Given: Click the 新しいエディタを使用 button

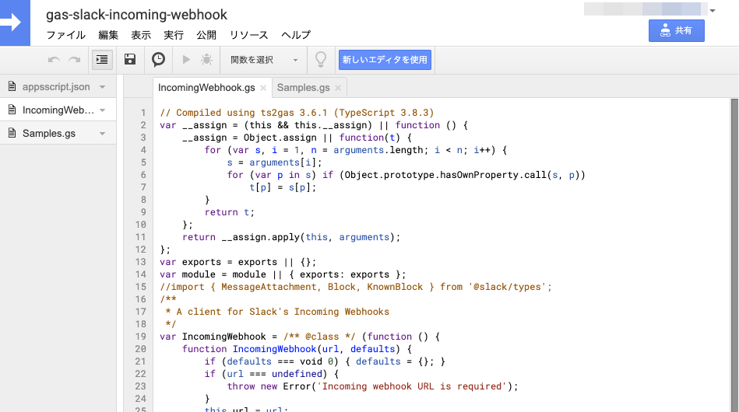Looking at the screenshot, I should tap(385, 60).
